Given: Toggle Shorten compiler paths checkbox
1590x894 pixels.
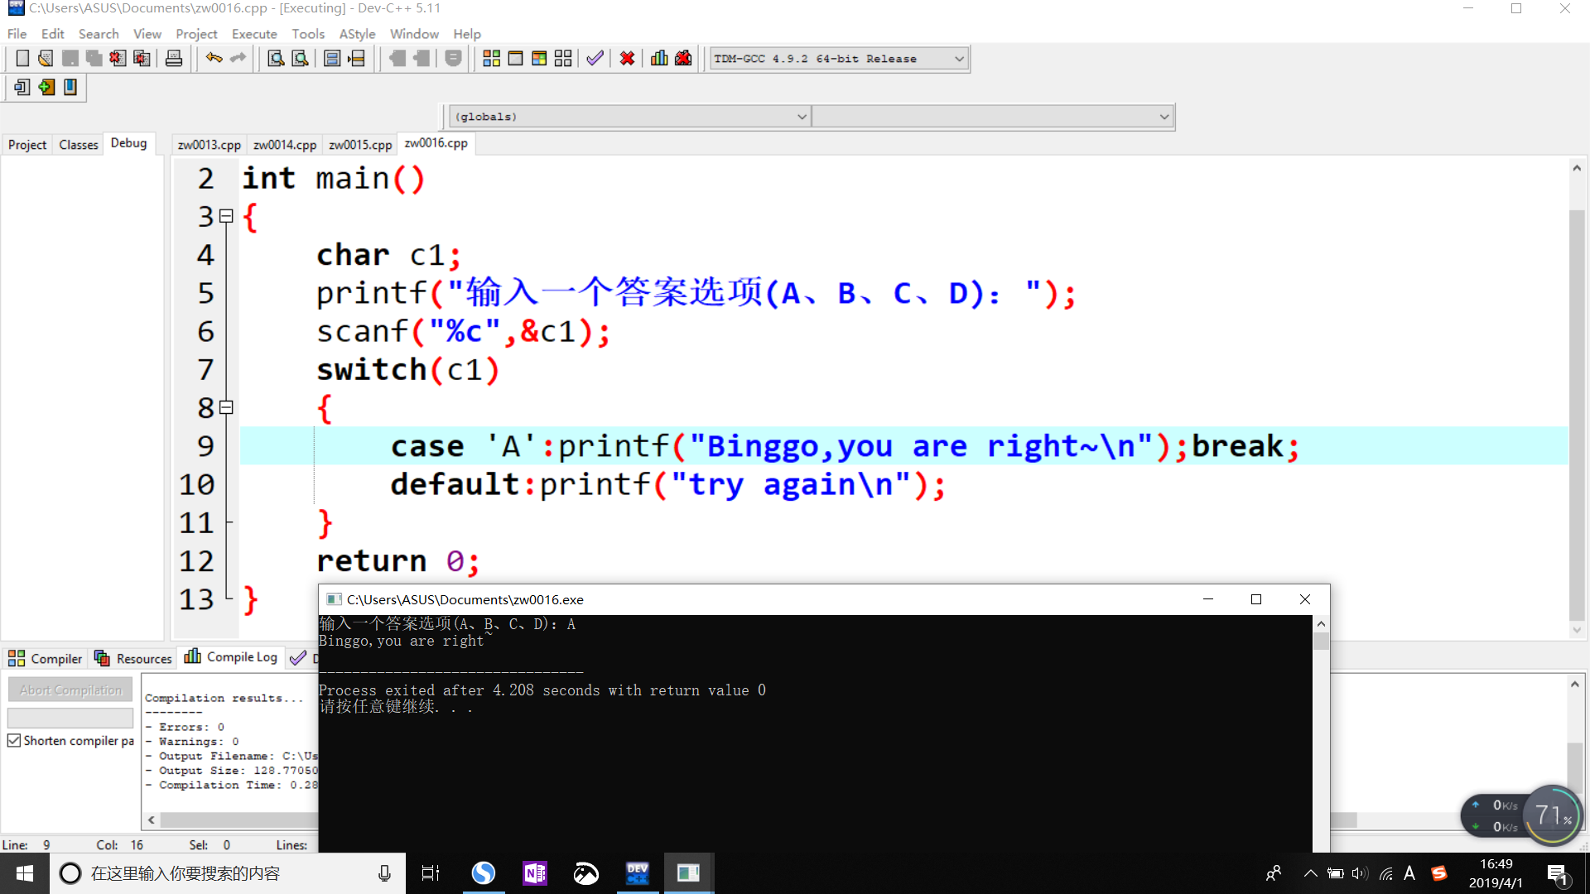Looking at the screenshot, I should [14, 741].
